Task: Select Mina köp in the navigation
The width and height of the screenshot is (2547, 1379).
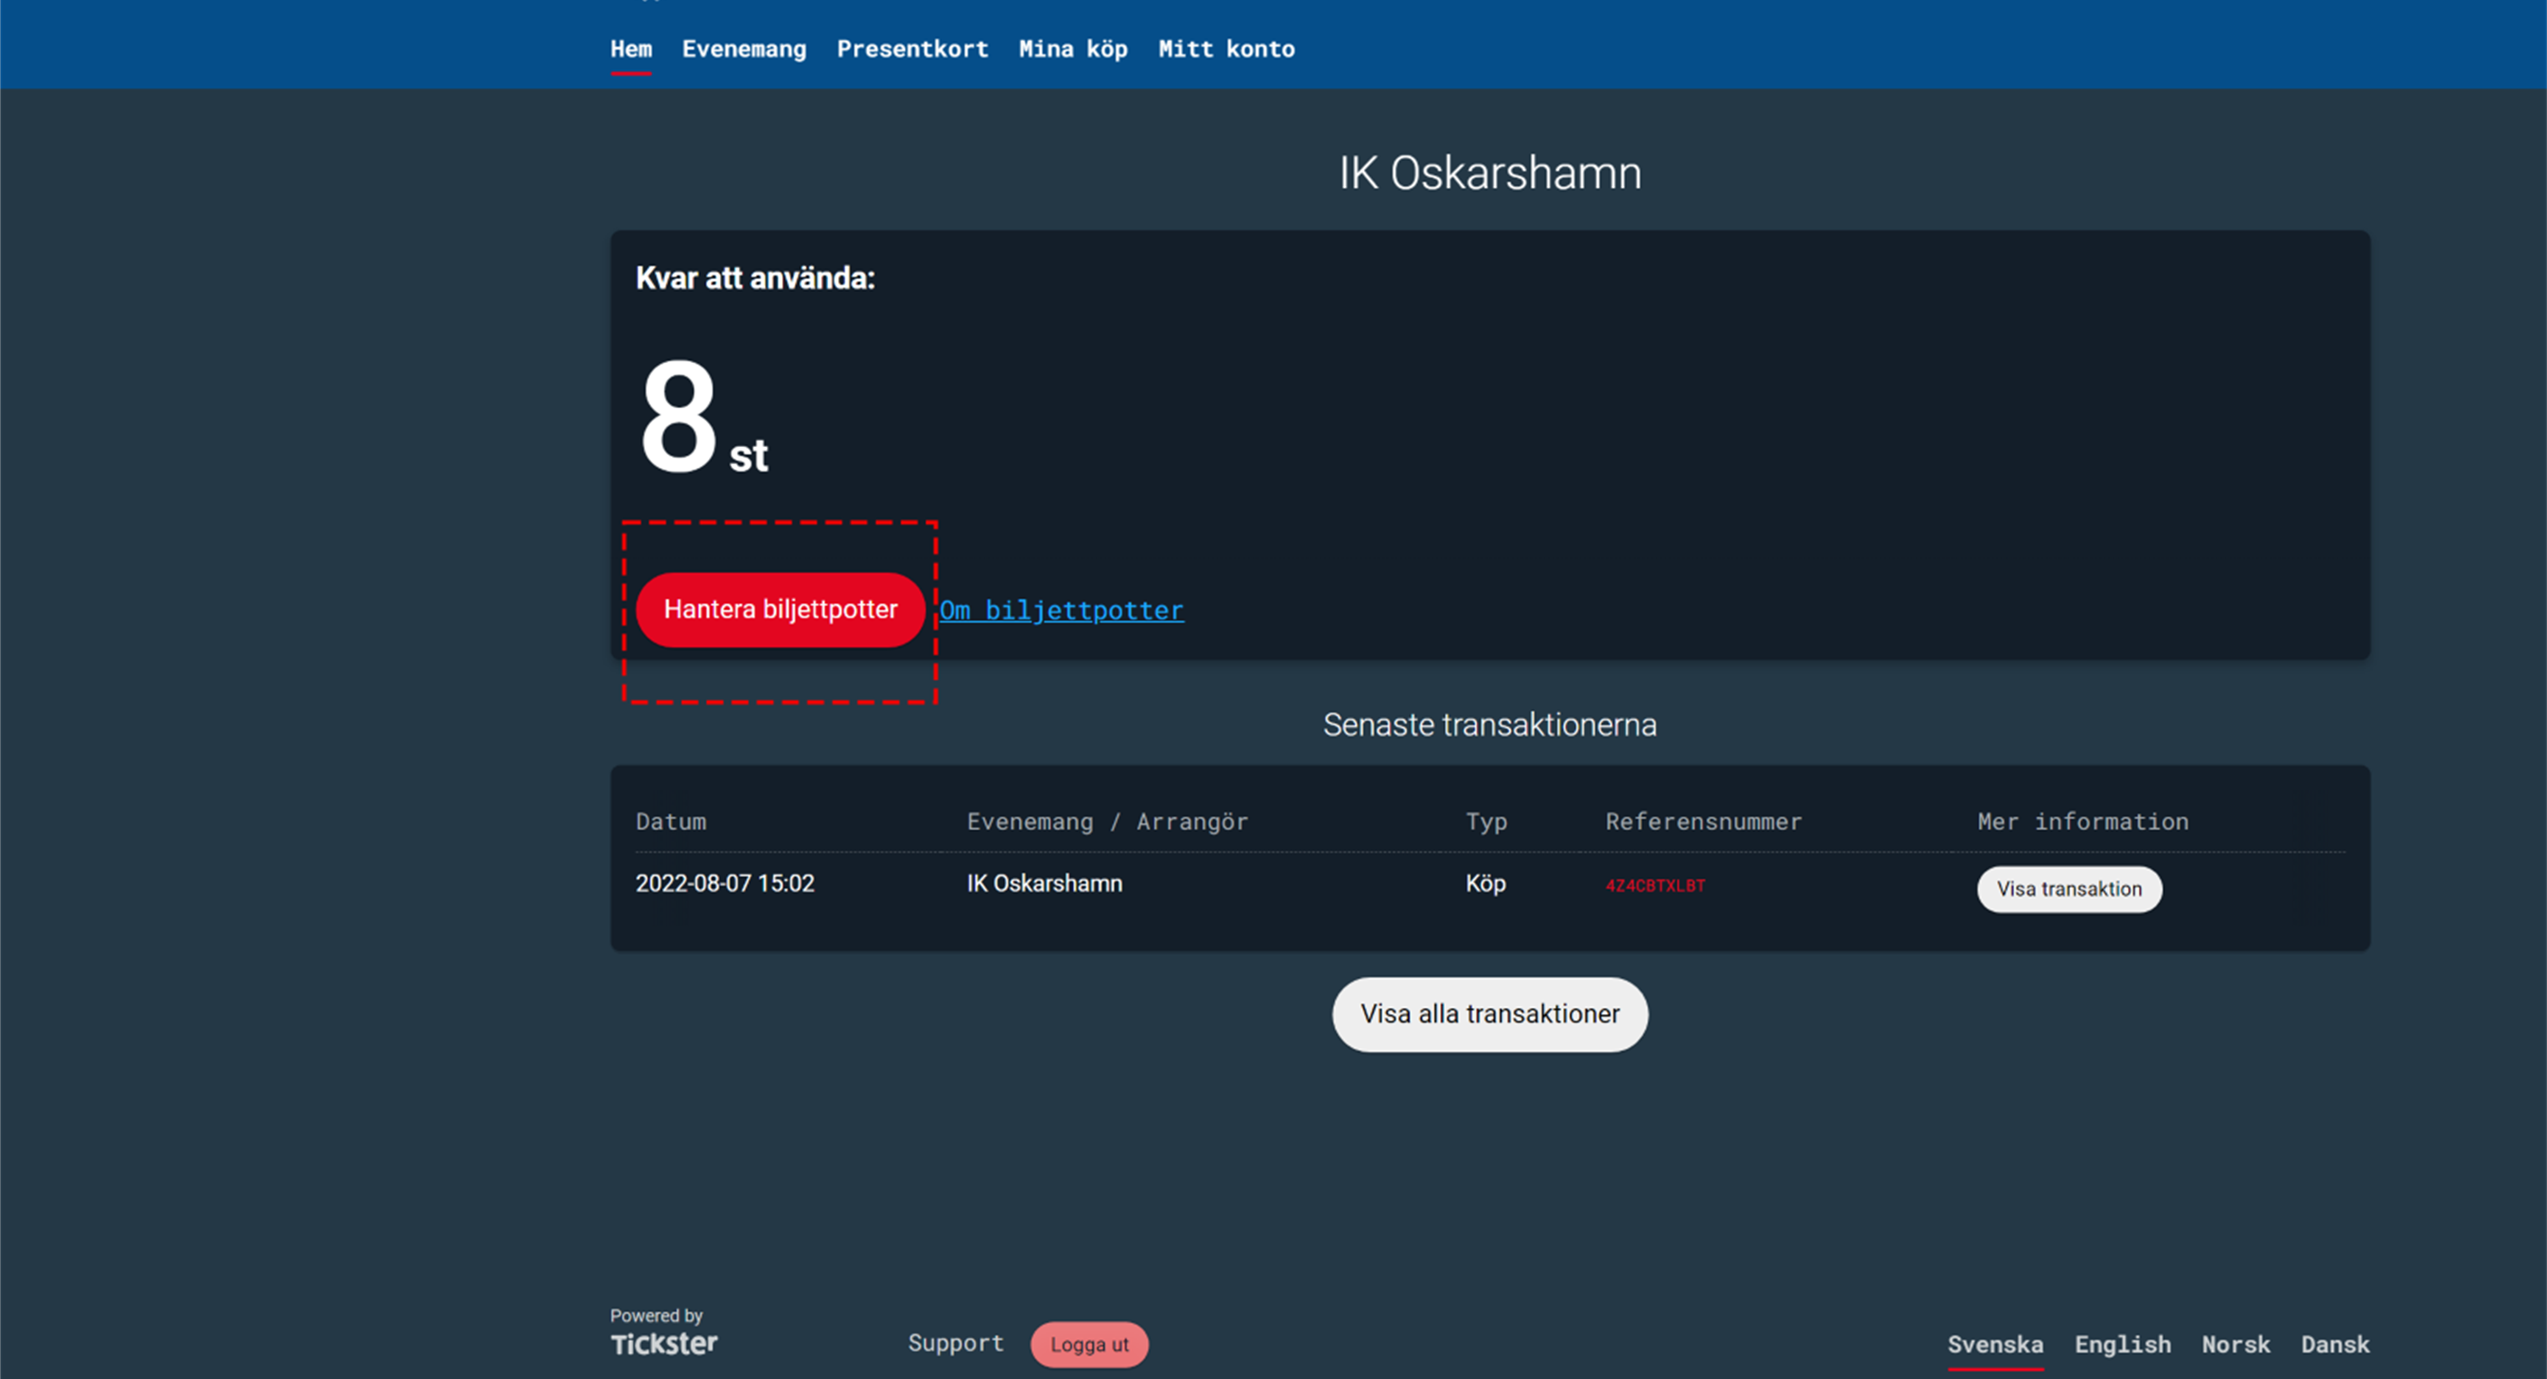Action: [x=1073, y=50]
